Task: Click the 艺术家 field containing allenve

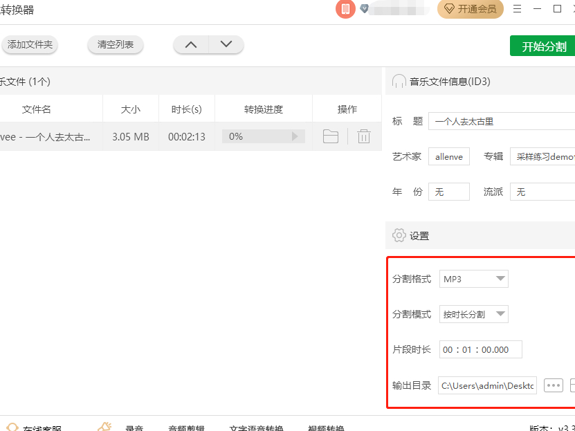Action: pyautogui.click(x=448, y=156)
